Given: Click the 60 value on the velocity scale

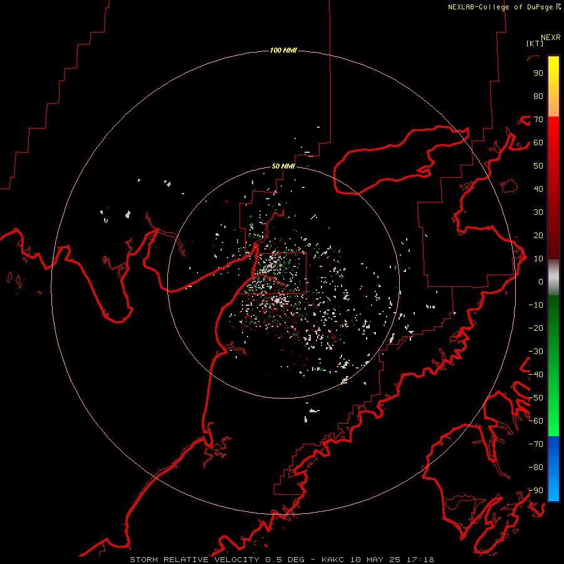Looking at the screenshot, I should pos(538,143).
